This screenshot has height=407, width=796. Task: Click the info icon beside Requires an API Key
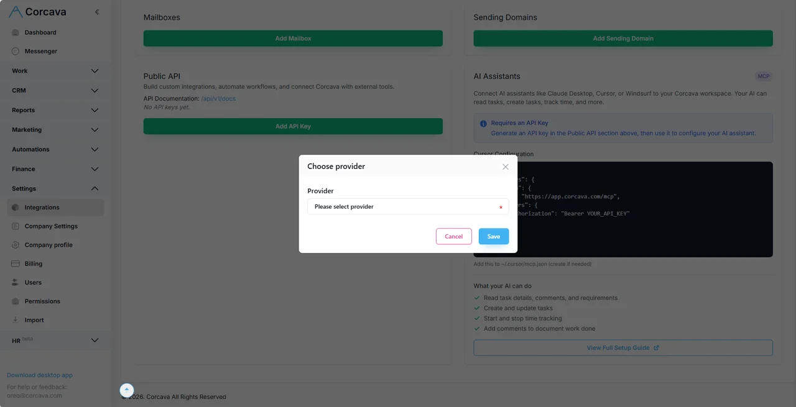[483, 124]
